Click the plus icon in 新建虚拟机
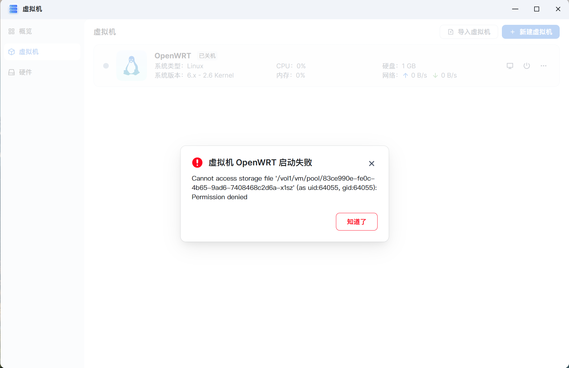569x368 pixels. (512, 32)
